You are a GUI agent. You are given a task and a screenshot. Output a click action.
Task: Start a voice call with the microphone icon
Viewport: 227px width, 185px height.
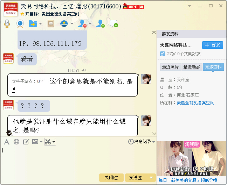(7, 23)
